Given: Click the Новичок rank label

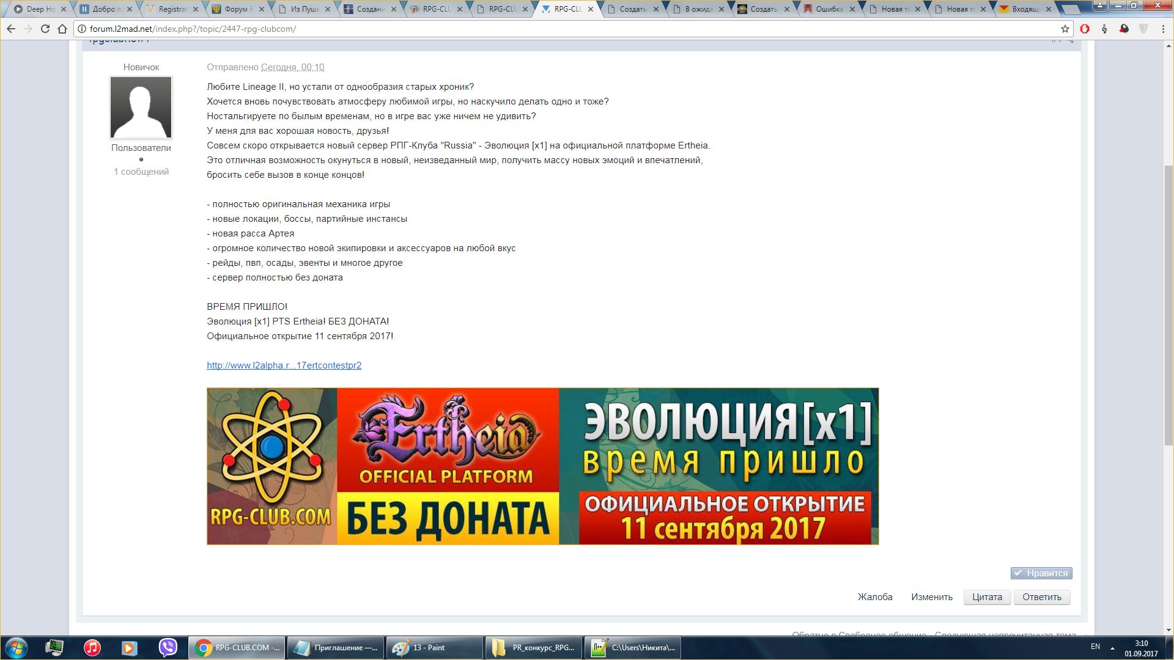Looking at the screenshot, I should tap(141, 67).
